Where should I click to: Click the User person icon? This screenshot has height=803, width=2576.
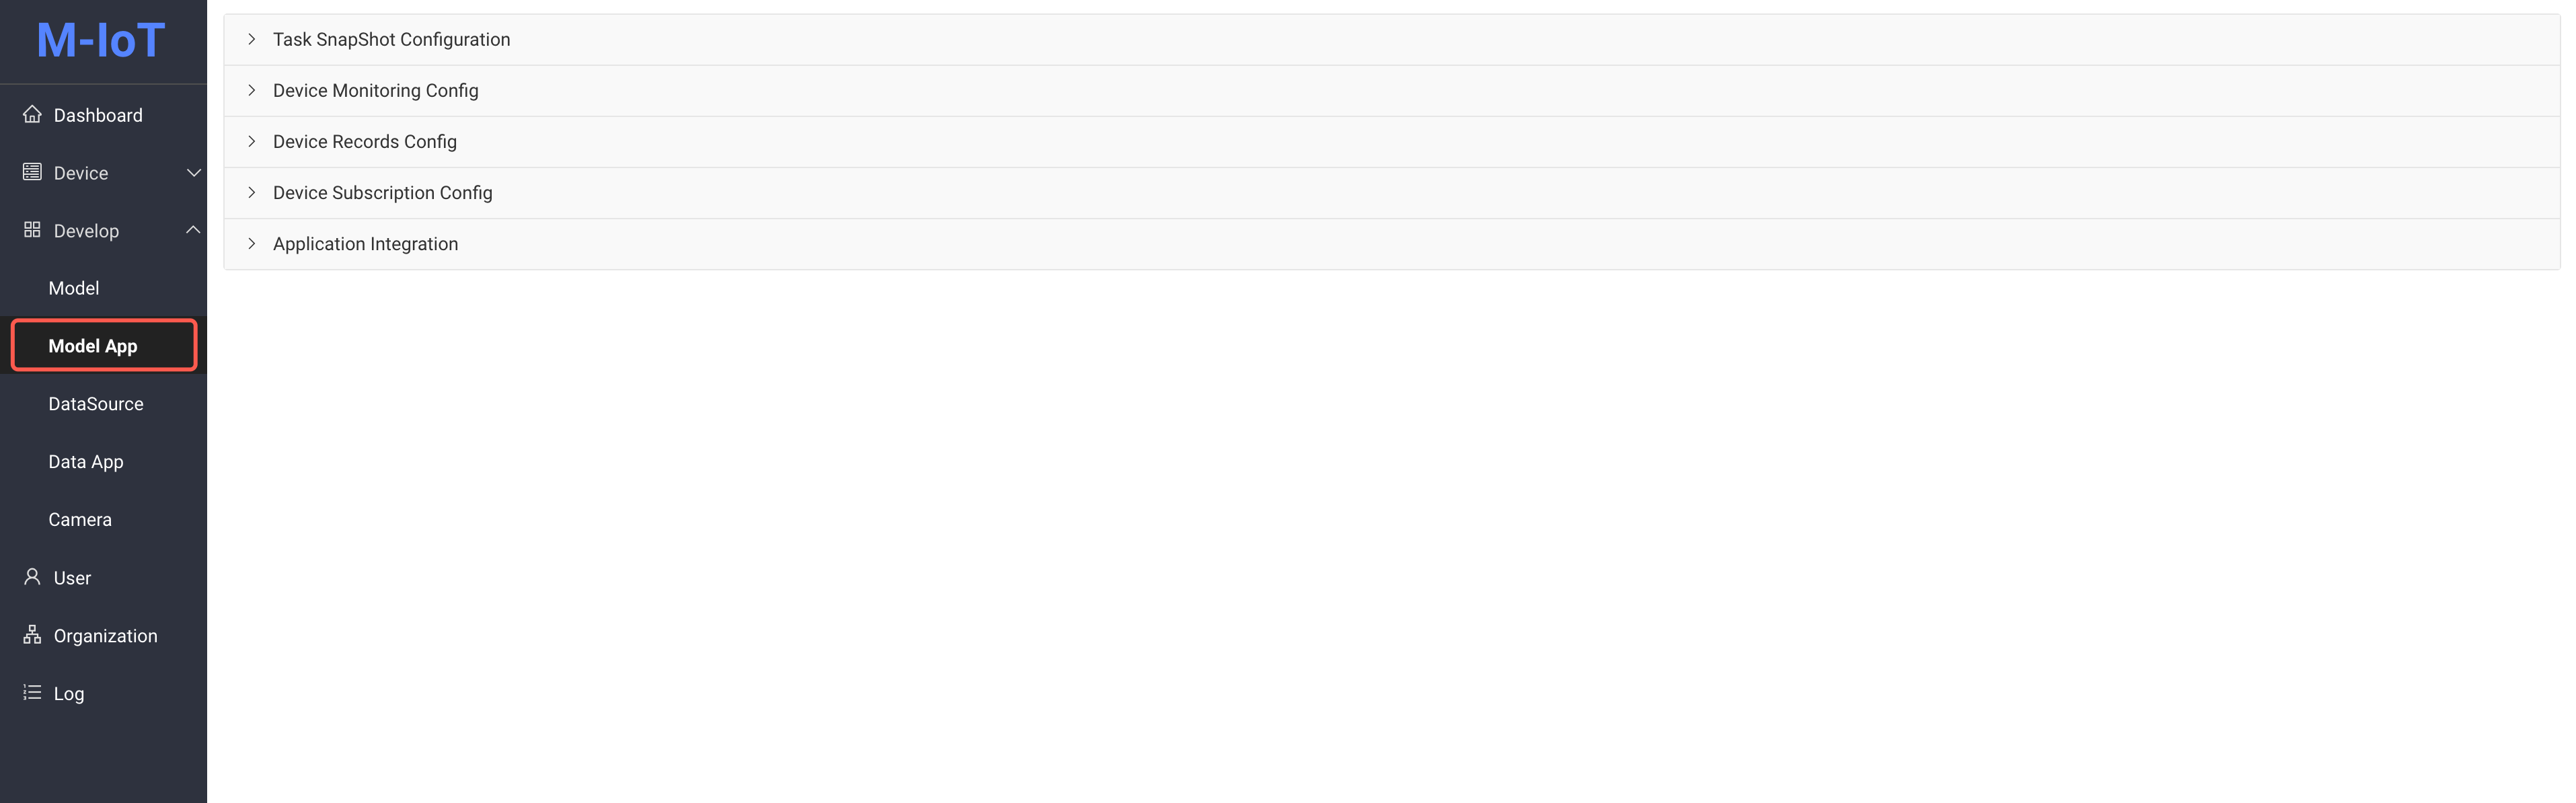(32, 578)
